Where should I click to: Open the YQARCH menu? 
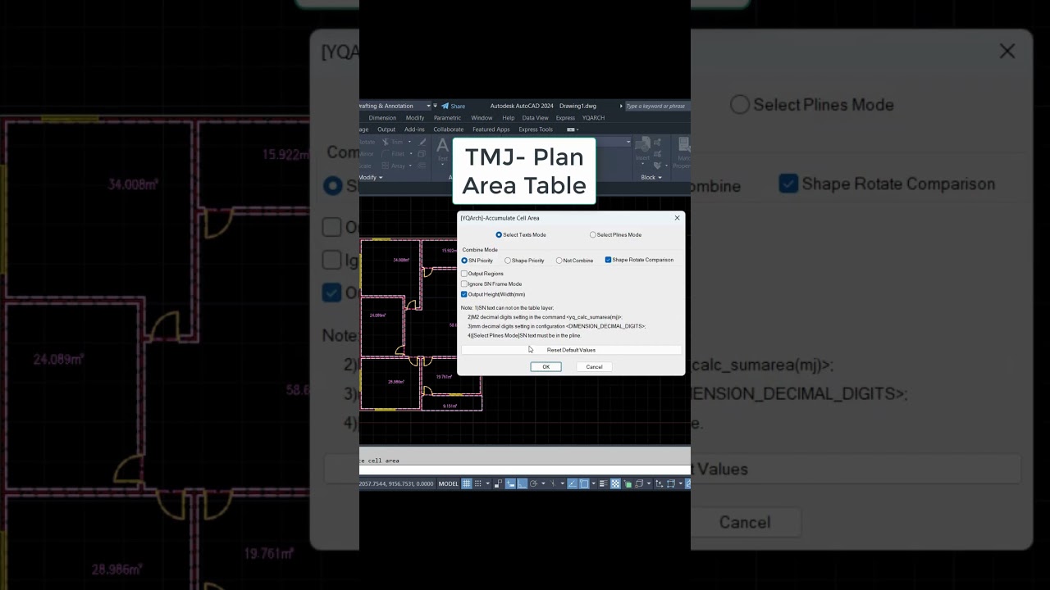(x=593, y=118)
